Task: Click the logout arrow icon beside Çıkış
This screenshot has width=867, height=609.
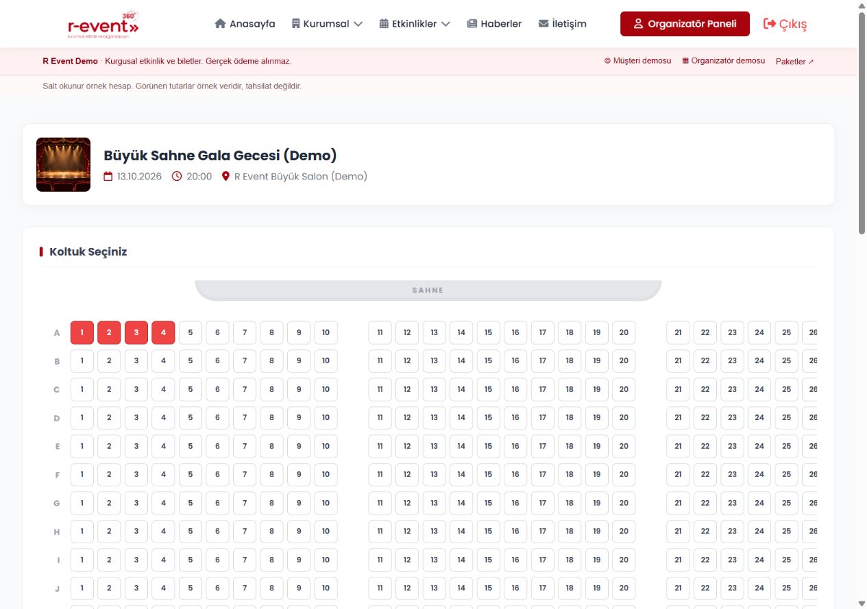Action: (770, 24)
